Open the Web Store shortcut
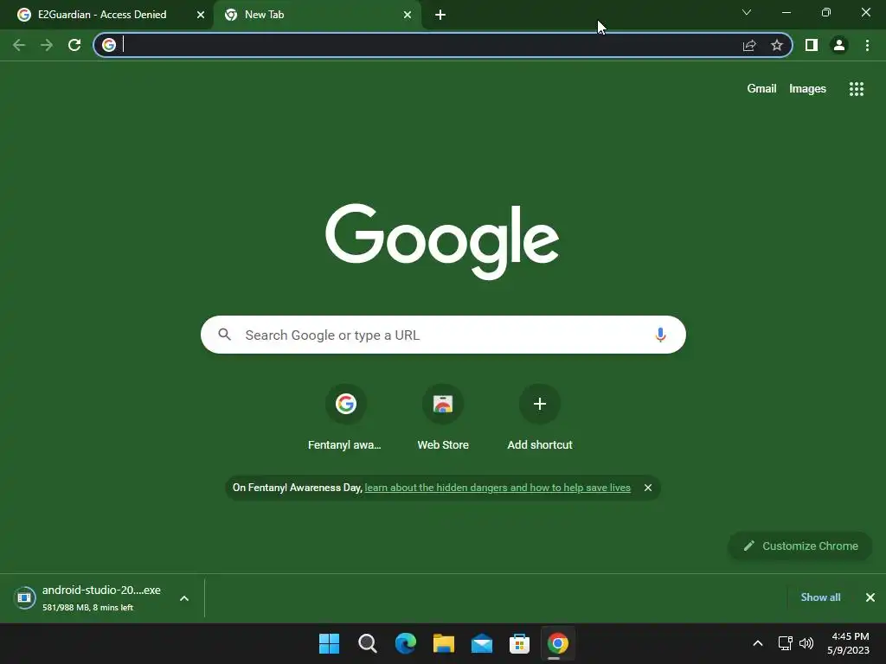Image resolution: width=886 pixels, height=664 pixels. pos(443,418)
